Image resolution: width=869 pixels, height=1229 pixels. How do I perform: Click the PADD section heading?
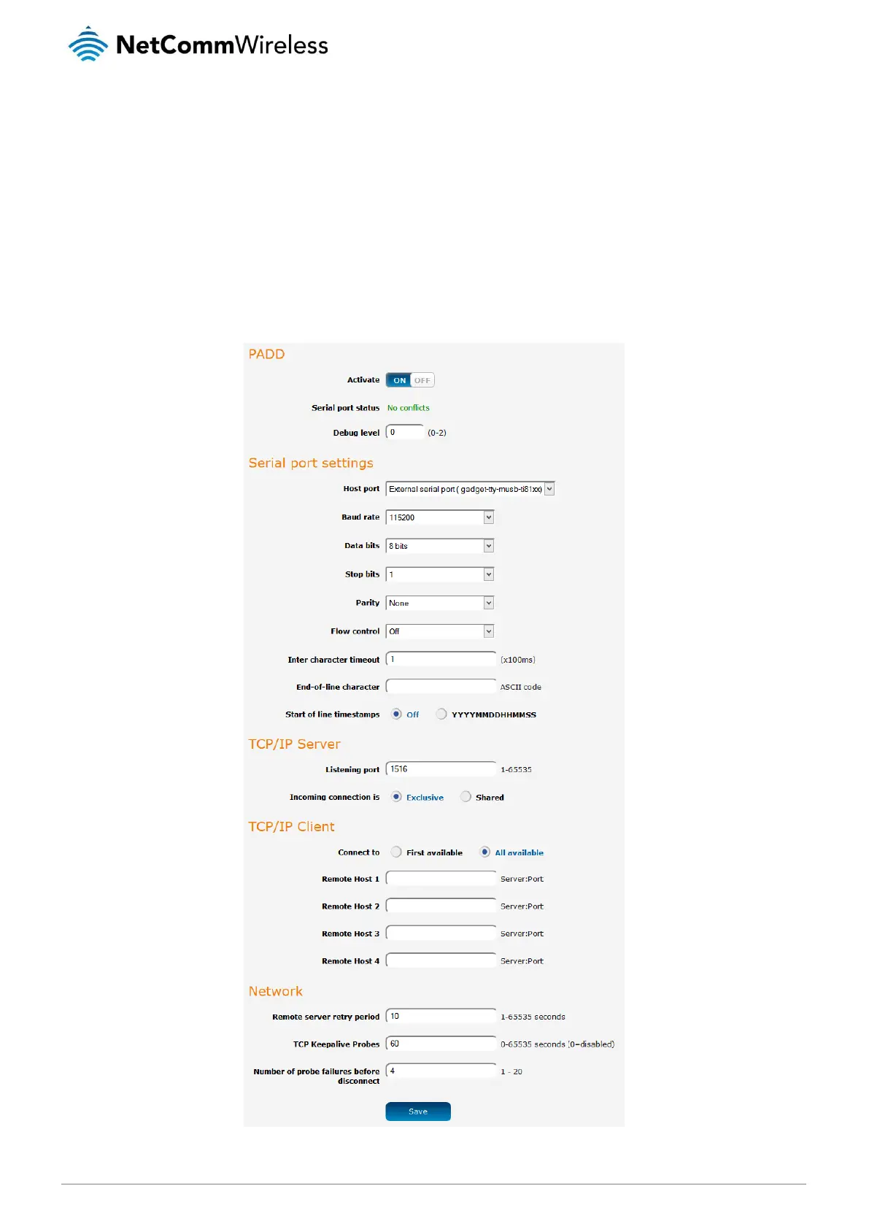pos(266,354)
